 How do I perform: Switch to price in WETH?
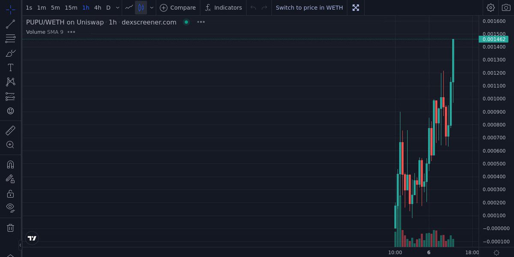pos(309,8)
